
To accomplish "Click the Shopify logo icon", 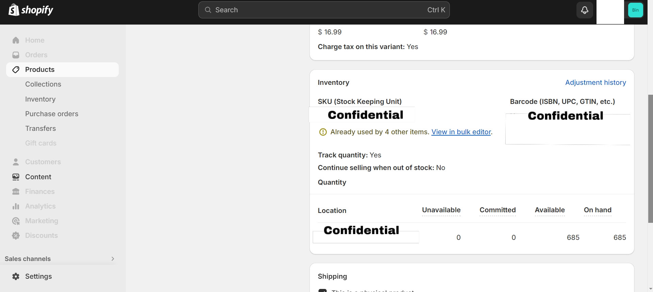I will click(x=14, y=10).
